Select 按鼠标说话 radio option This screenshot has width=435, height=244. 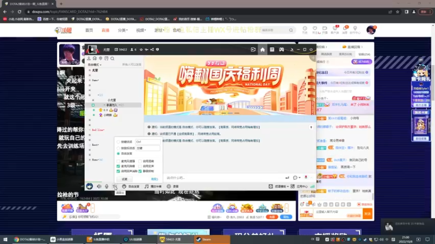118,148
